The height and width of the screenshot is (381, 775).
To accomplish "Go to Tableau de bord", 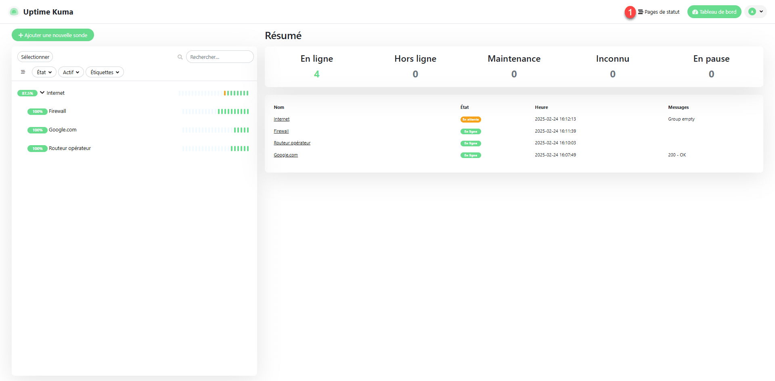I will 714,12.
